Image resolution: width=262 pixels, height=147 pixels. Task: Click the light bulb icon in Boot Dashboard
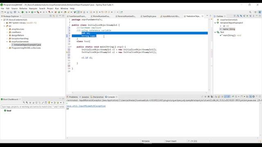pyautogui.click(x=49, y=102)
